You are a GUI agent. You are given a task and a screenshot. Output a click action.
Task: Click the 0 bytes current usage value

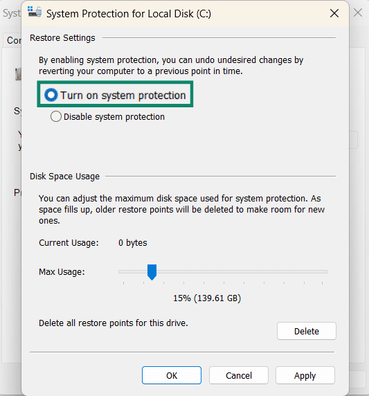point(133,243)
